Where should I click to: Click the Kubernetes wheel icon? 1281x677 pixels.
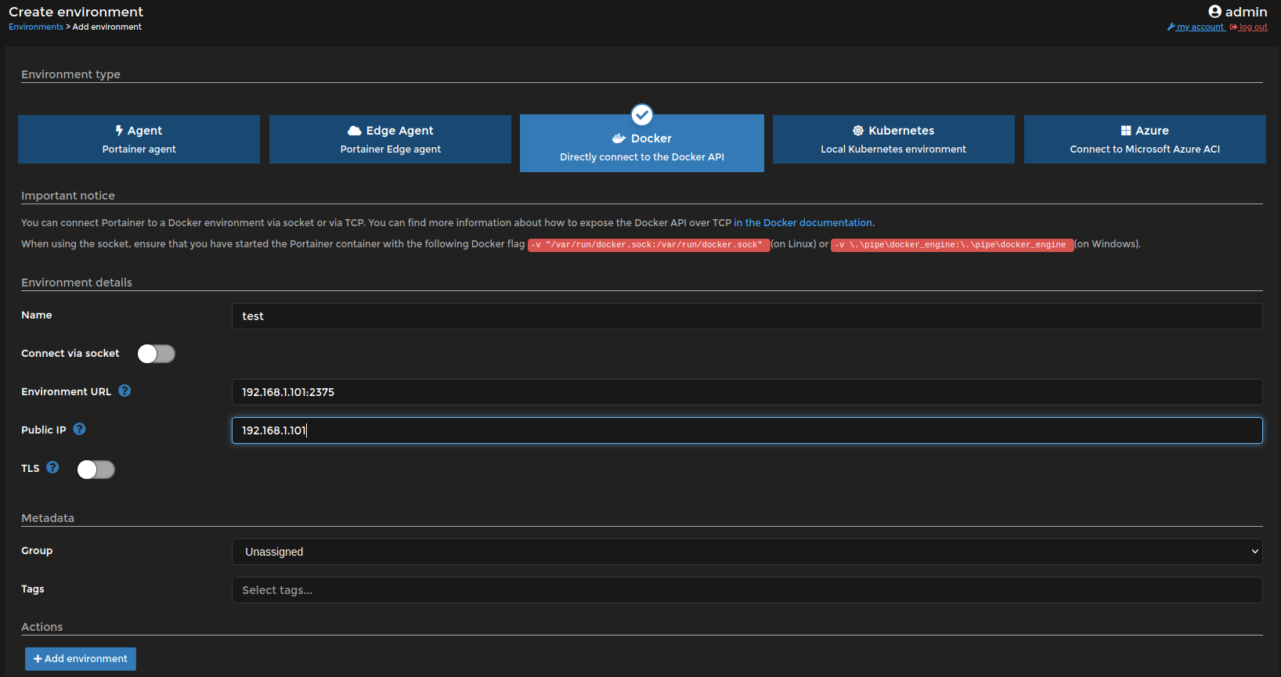click(x=858, y=131)
